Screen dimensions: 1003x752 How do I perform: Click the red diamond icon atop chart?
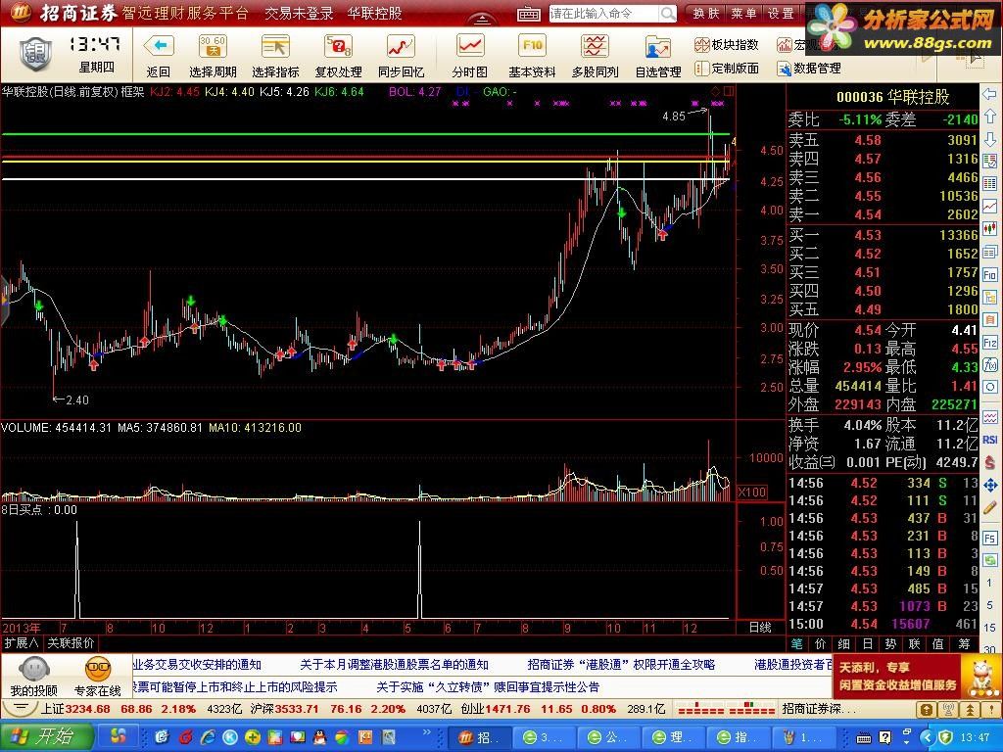[716, 91]
